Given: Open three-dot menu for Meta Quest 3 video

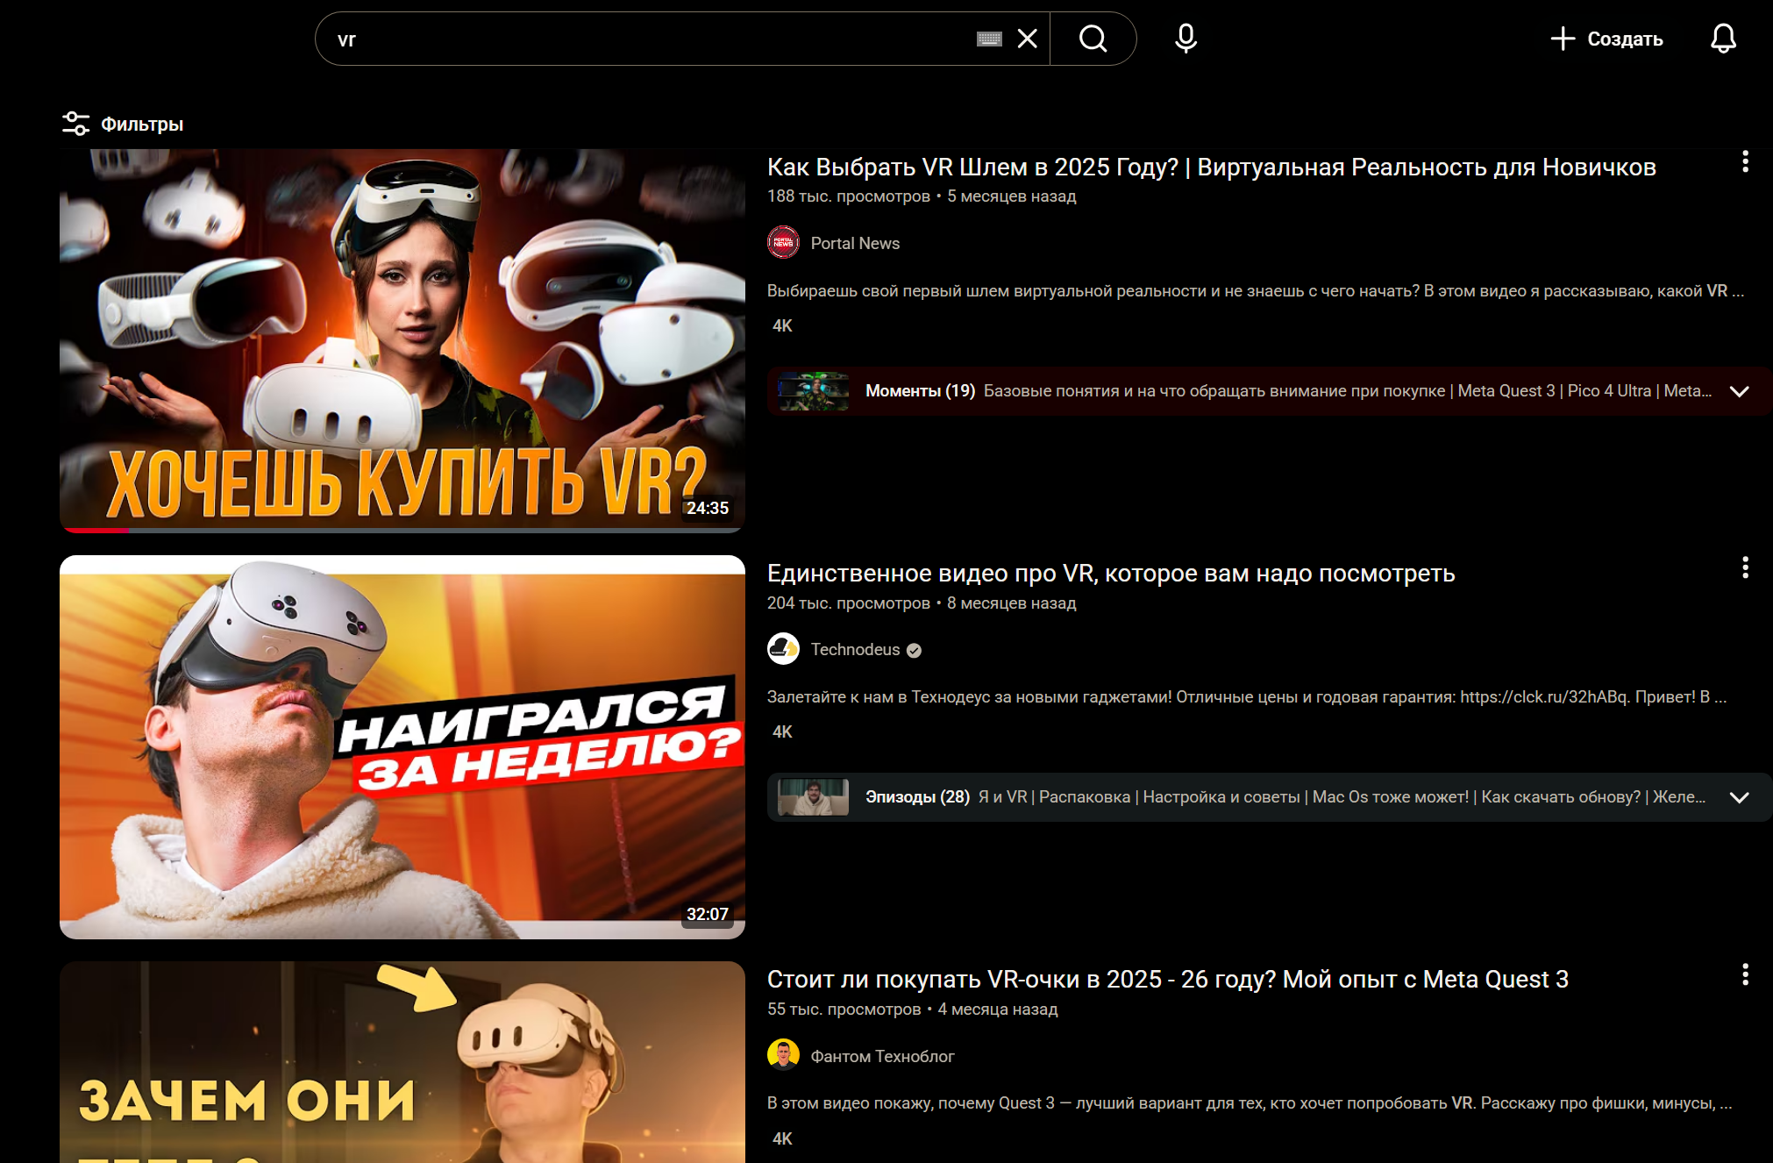Looking at the screenshot, I should click(x=1745, y=974).
